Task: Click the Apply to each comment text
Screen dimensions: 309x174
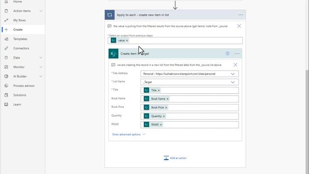Action: 170,26
